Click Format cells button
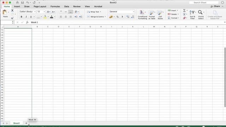Screen dimensions: 226x127 (x=173, y=18)
